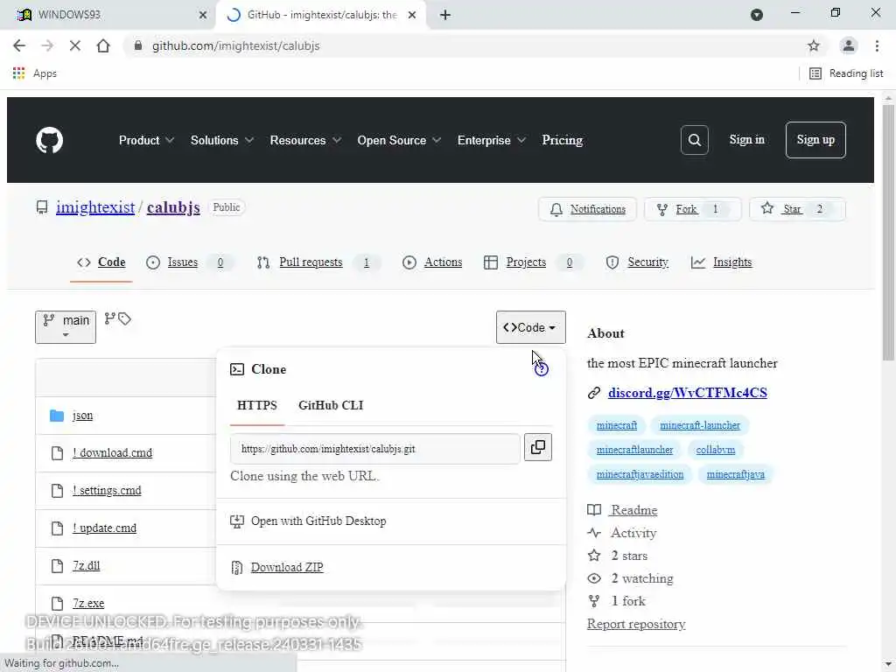Open the Security tab
The height and width of the screenshot is (672, 896).
tap(637, 262)
